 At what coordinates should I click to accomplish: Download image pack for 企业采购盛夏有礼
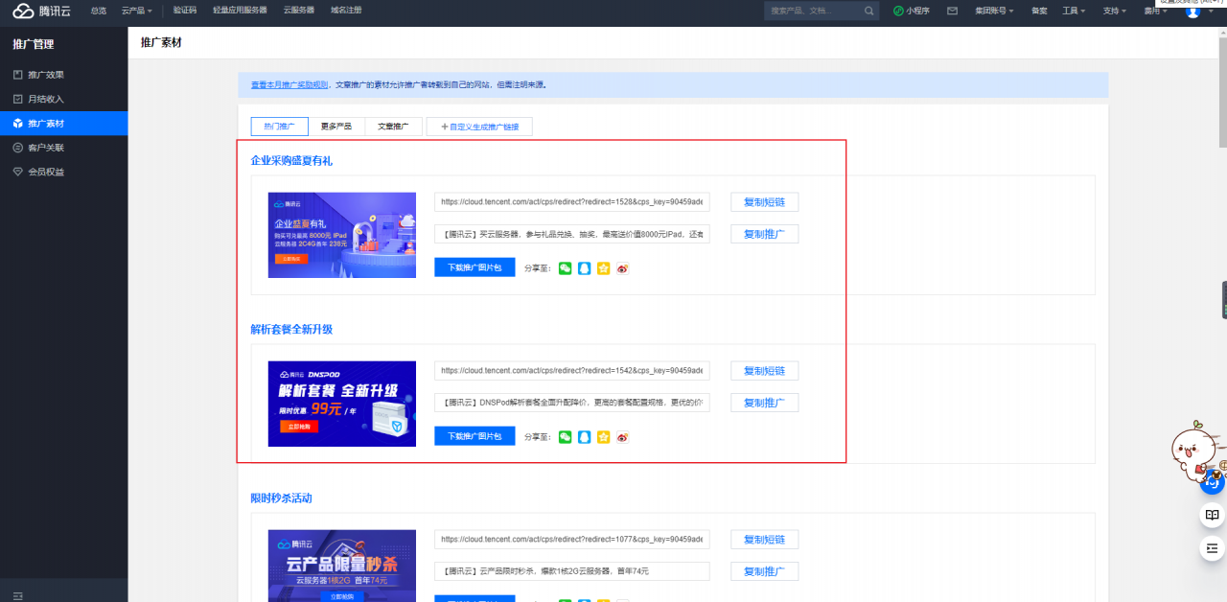tap(475, 268)
